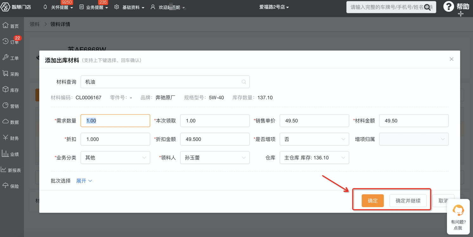The width and height of the screenshot is (473, 237).
Task: Open the 是否增项 dropdown
Action: pos(314,139)
